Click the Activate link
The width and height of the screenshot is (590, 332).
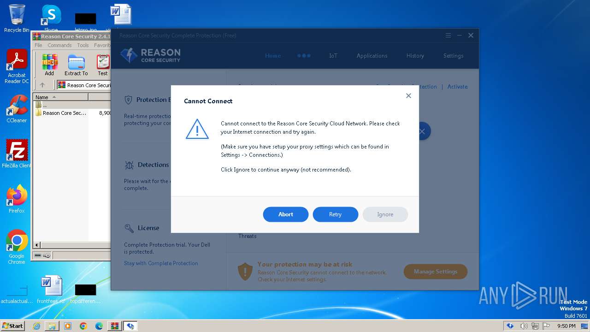tap(458, 87)
